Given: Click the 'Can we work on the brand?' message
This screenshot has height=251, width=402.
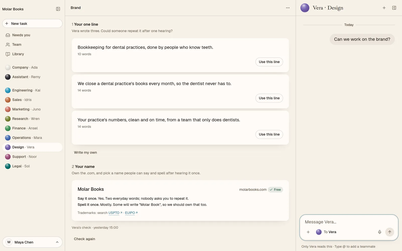Looking at the screenshot, I should click(x=362, y=39).
